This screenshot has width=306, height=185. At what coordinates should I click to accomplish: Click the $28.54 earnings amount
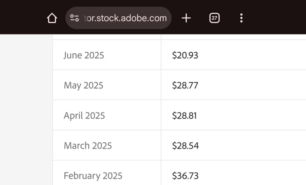click(x=185, y=146)
